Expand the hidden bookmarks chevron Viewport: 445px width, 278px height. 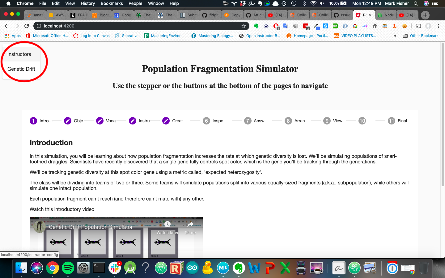(395, 36)
